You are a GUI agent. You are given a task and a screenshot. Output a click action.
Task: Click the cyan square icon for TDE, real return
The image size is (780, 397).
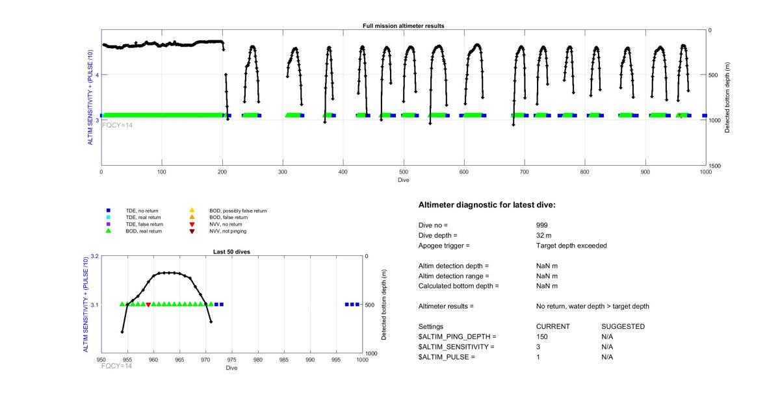click(109, 218)
